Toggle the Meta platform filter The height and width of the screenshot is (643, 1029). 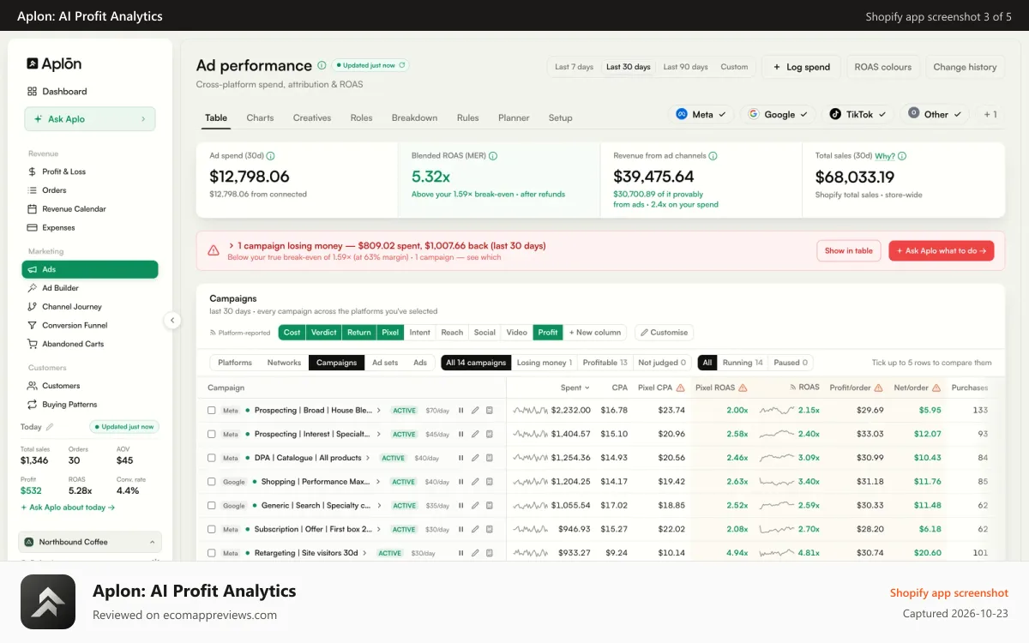click(x=701, y=114)
